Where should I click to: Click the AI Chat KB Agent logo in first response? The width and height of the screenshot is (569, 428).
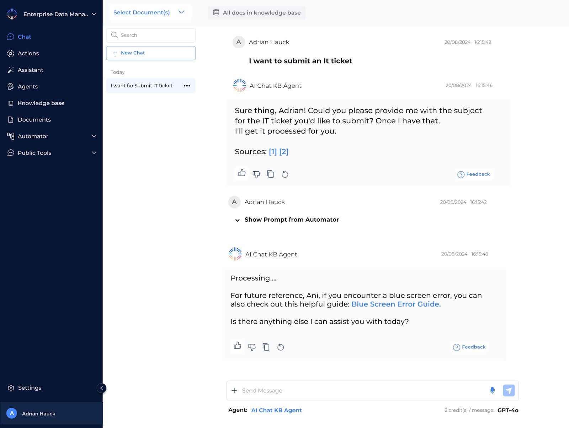click(x=239, y=85)
